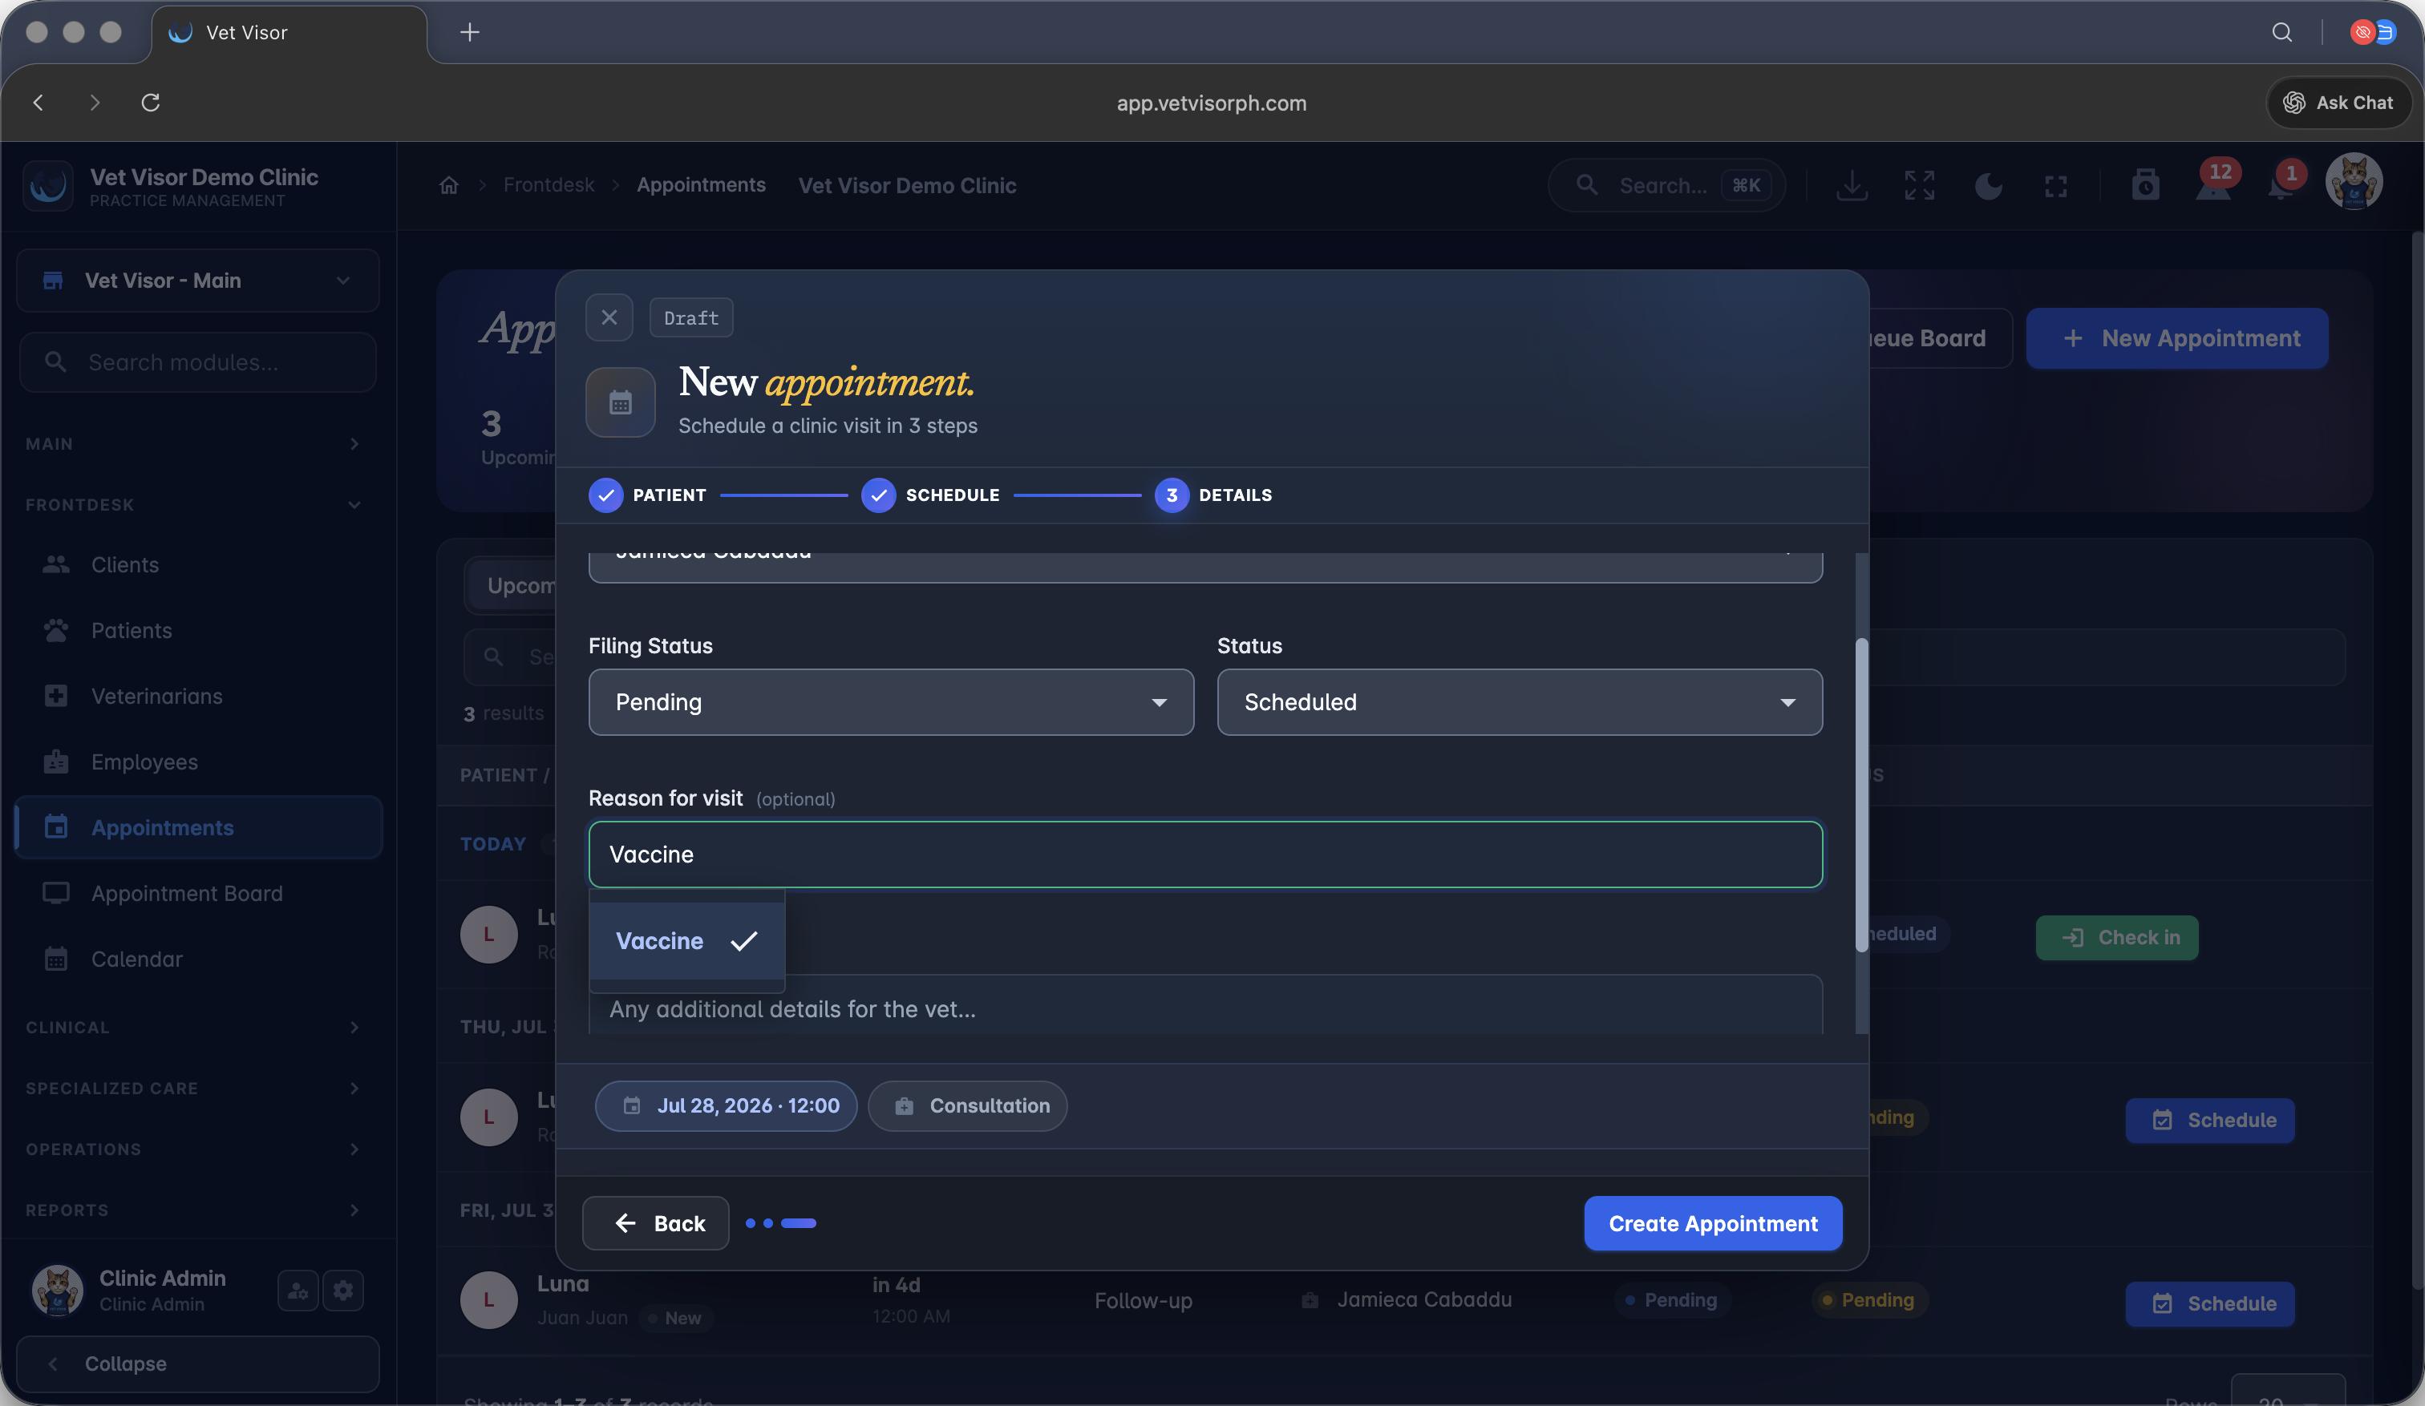Select the Vaccine suggestion option
Screen dimensions: 2425x1406
point(687,942)
